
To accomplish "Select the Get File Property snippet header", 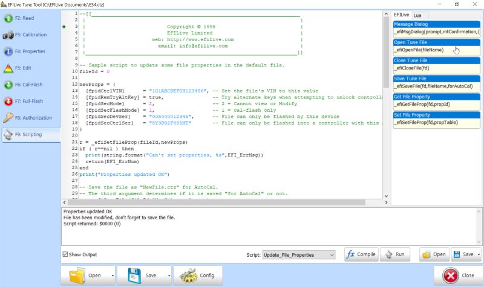I will coord(436,97).
